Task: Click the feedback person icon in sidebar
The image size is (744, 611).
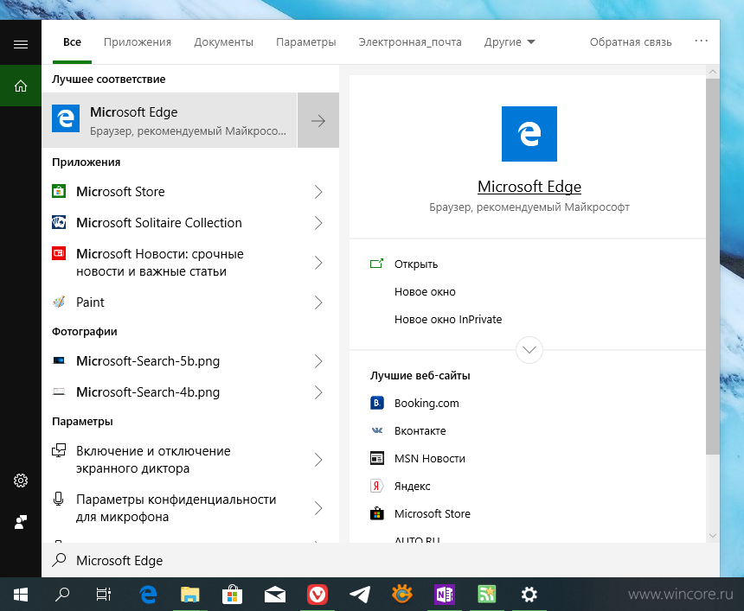Action: [x=21, y=522]
